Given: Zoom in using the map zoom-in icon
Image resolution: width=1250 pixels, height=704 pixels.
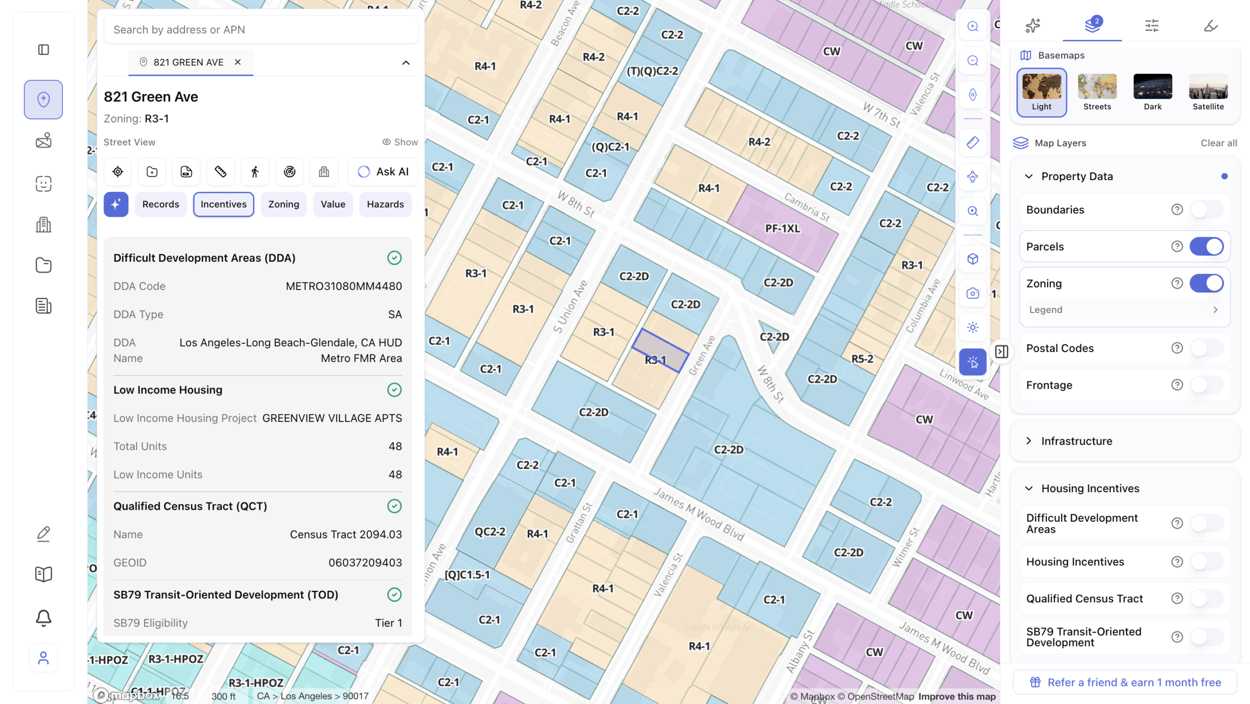Looking at the screenshot, I should 973,26.
